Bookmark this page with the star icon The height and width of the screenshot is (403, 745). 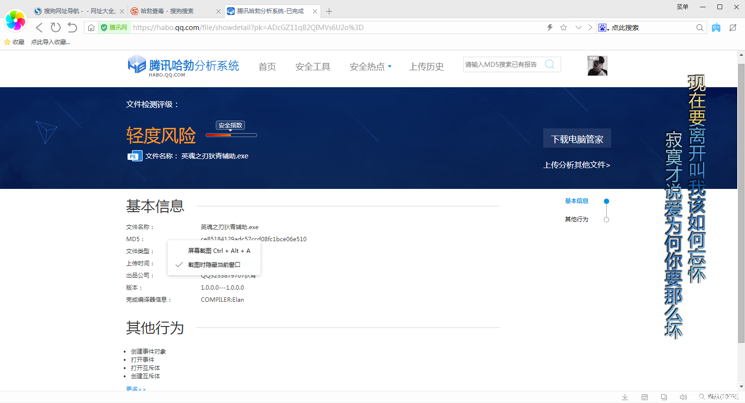[564, 28]
